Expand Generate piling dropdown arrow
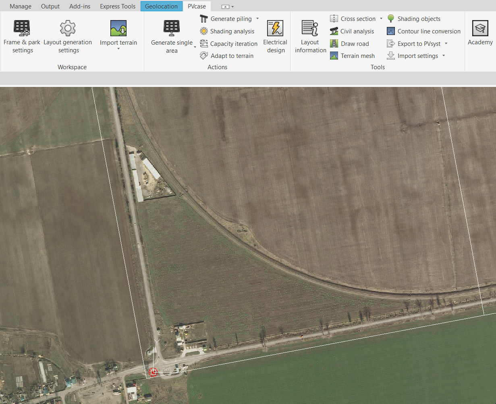 tap(257, 19)
